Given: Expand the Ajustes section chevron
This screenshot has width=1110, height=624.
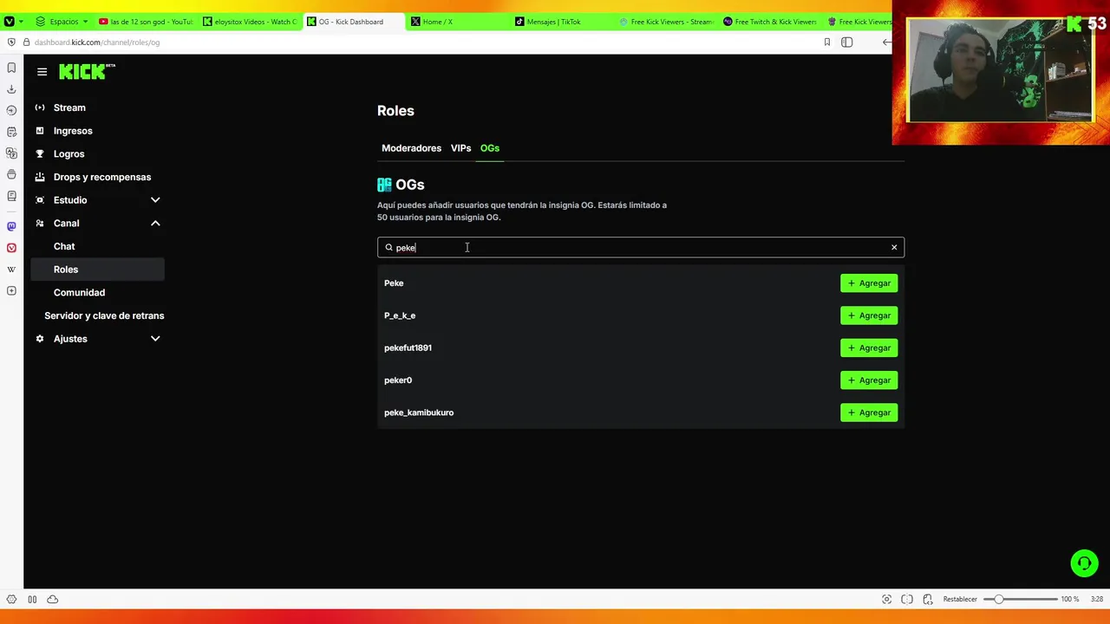Looking at the screenshot, I should pos(155,339).
